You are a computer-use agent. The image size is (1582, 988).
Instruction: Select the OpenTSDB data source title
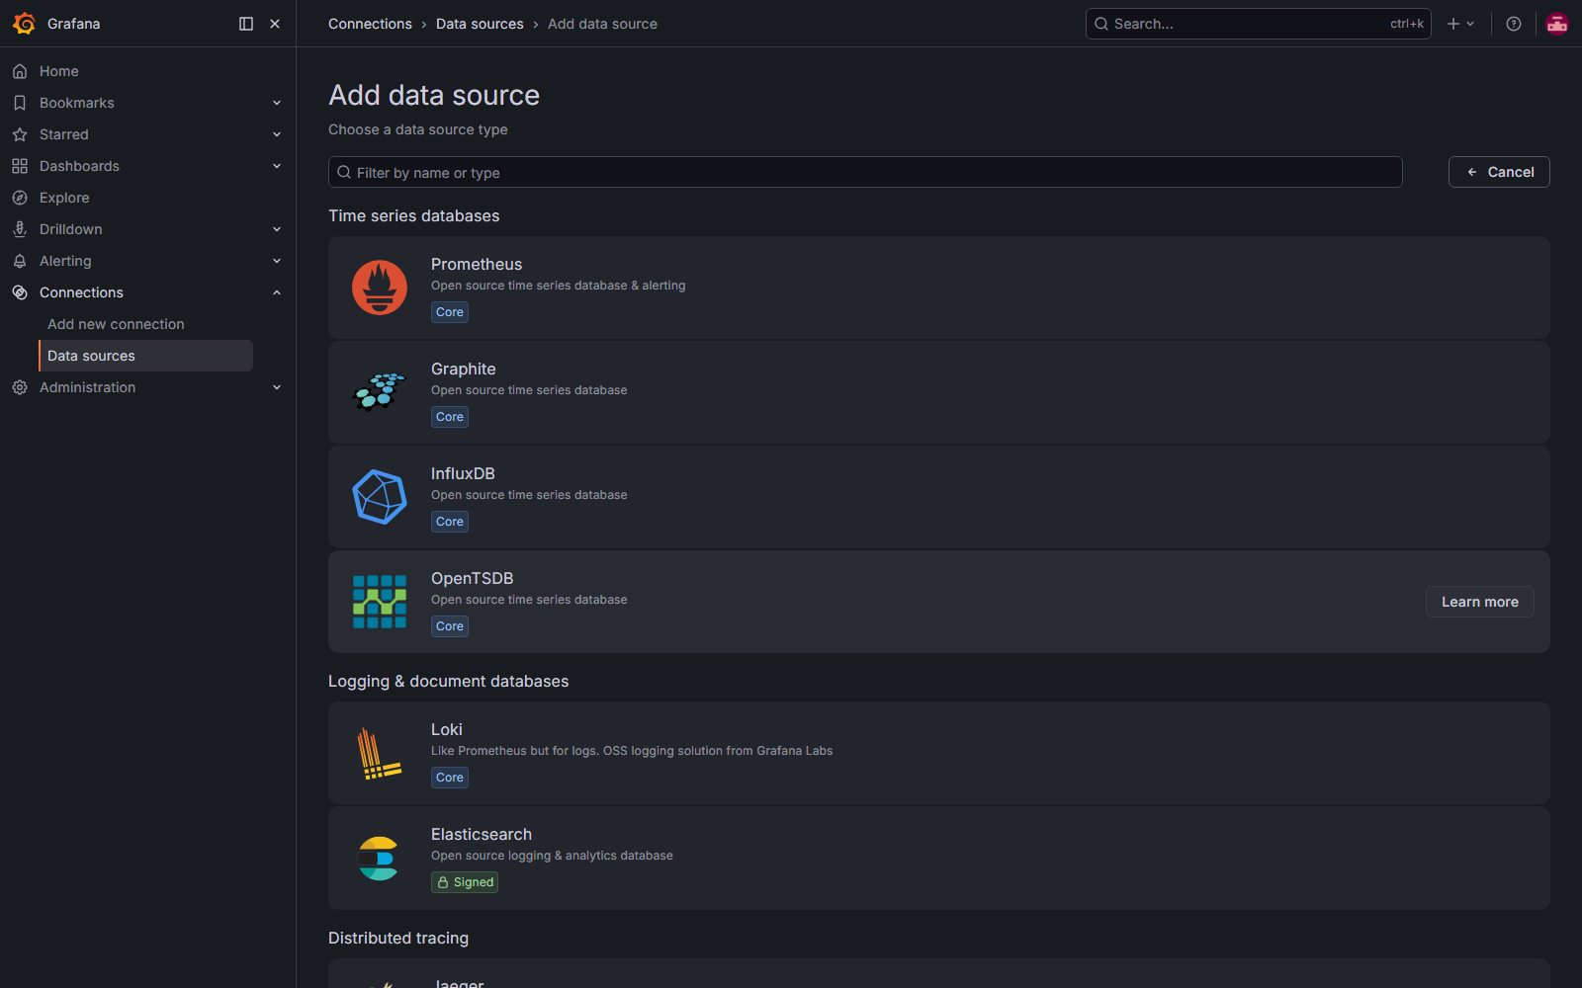[x=473, y=578]
